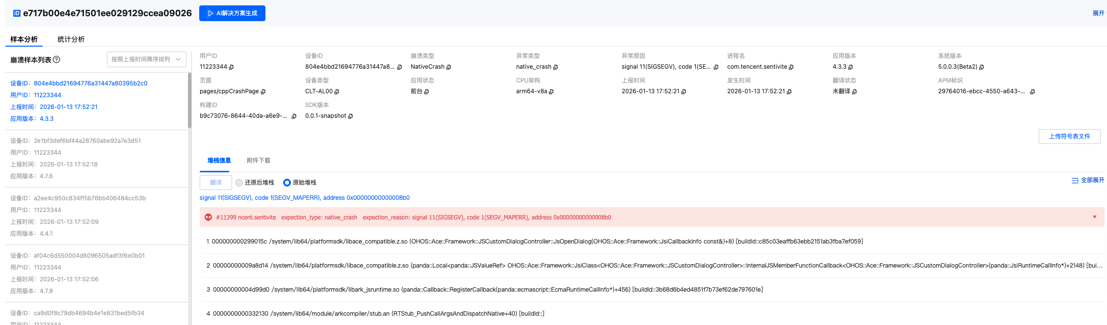This screenshot has height=325, width=1107.
Task: Select the 原始堆栈 radio option
Action: [x=287, y=183]
